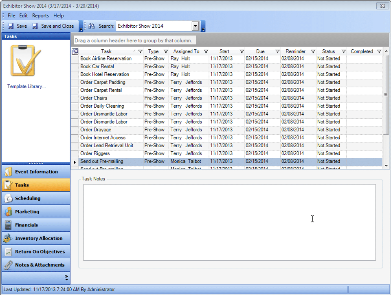Screen dimensions: 391x295
Task: Click the Last Updated status bar text
Action: [x=59, y=290]
